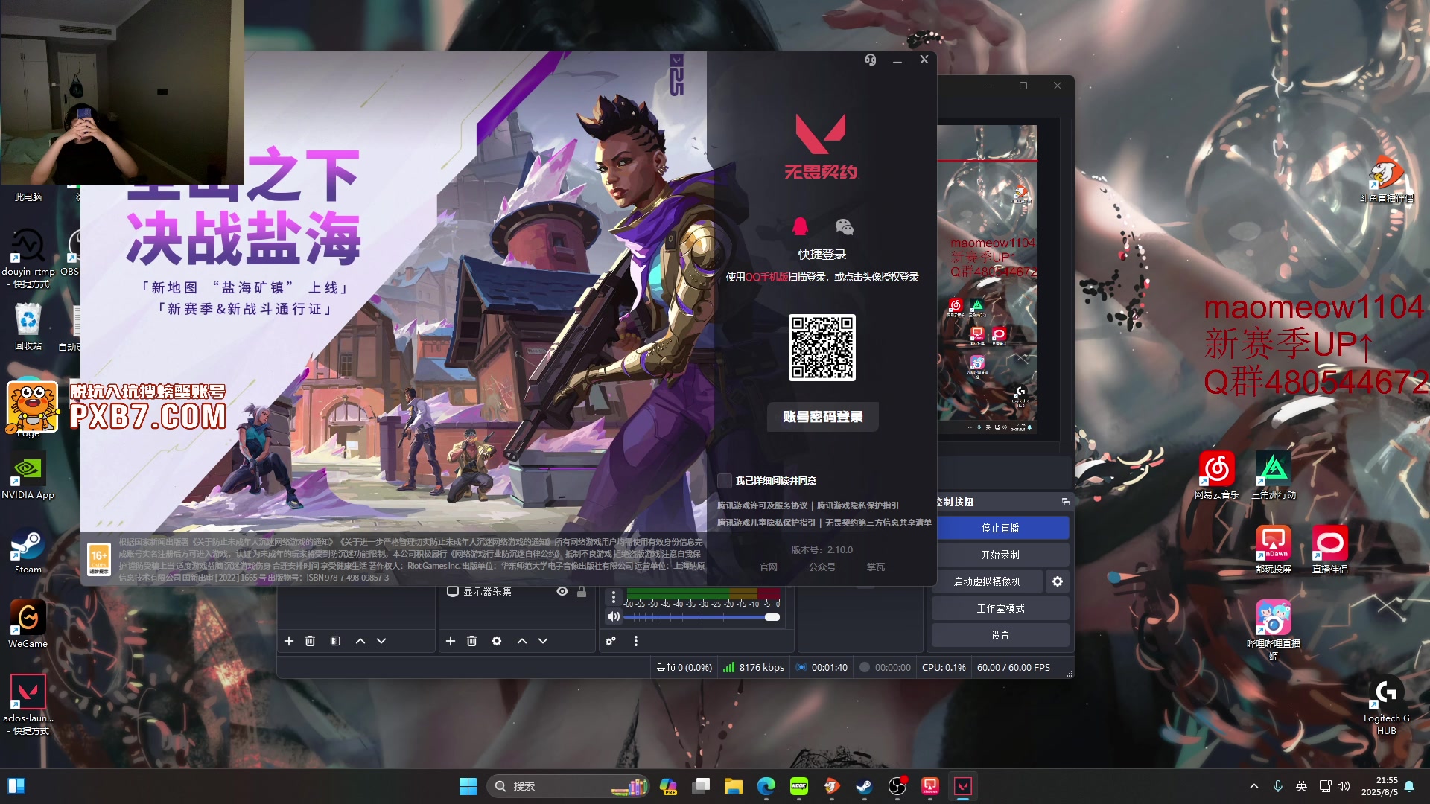Click CPU 0.1% status bar entry
This screenshot has height=804, width=1430.
[944, 668]
